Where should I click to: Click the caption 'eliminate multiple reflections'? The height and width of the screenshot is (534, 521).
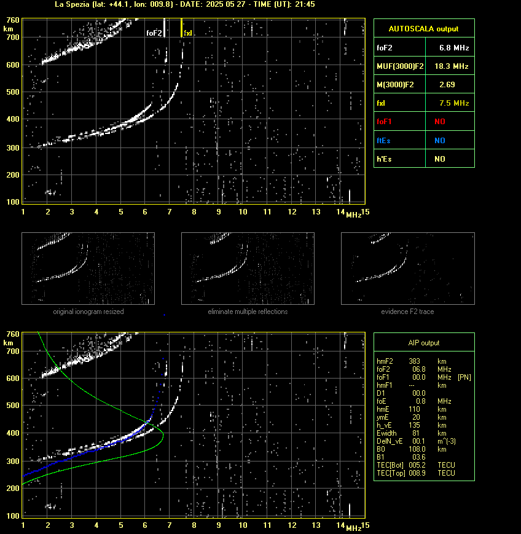(x=248, y=312)
